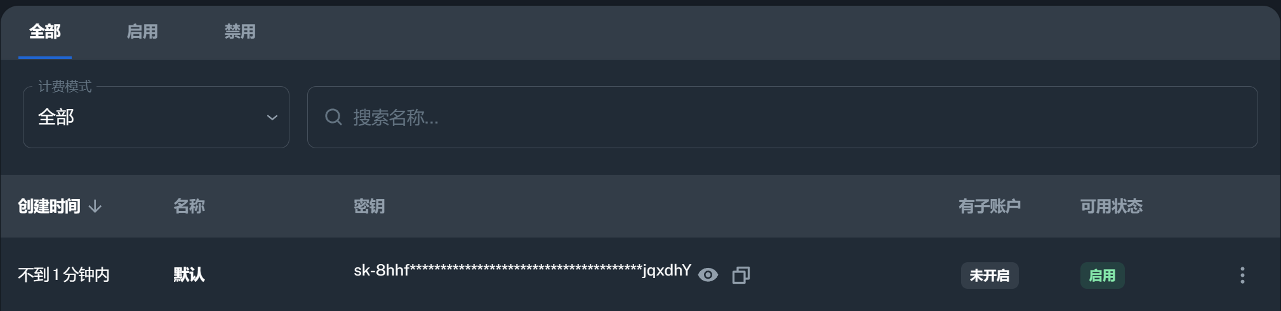1281x311 pixels.
Task: Click the 有子账户 column header
Action: point(990,206)
